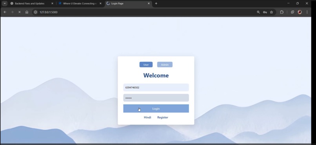Image resolution: width=316 pixels, height=145 pixels.
Task: Focus the password input field
Action: (156, 98)
